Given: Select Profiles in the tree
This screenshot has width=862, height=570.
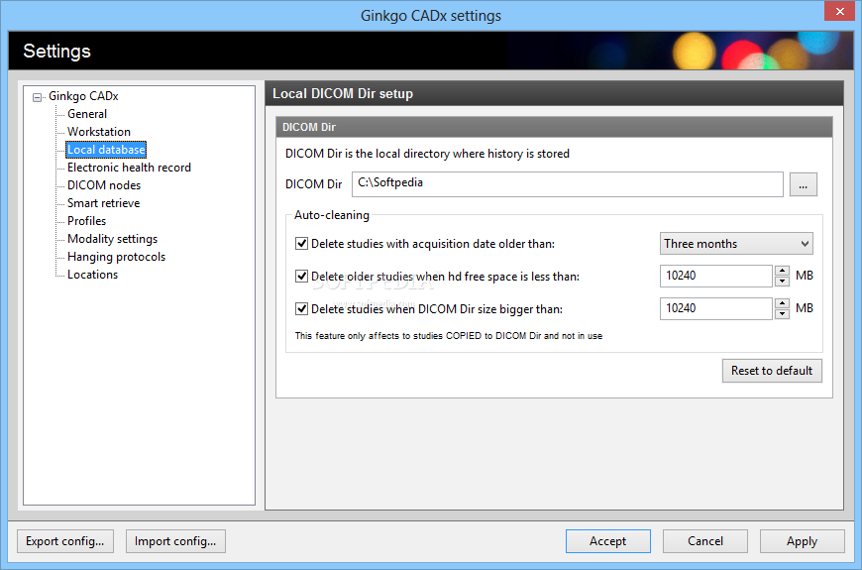Looking at the screenshot, I should (x=86, y=221).
